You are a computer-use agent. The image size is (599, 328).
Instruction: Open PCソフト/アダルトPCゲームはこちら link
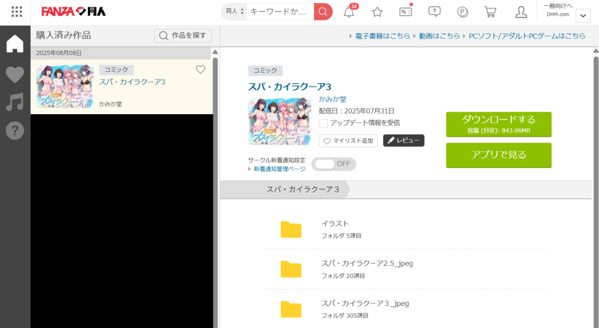527,36
